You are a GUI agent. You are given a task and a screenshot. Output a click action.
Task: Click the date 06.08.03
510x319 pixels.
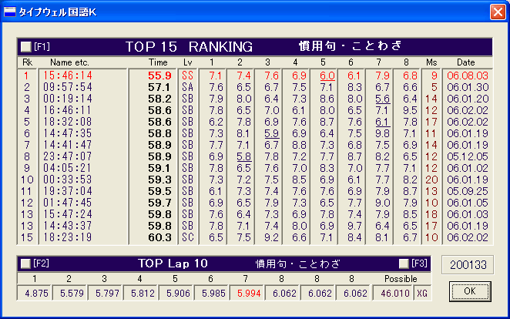coord(468,76)
